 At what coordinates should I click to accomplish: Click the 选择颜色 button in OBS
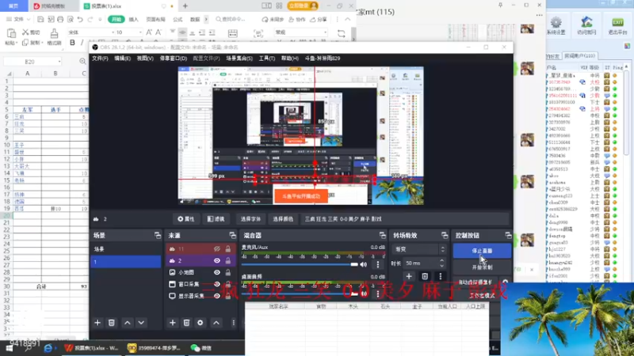click(283, 219)
